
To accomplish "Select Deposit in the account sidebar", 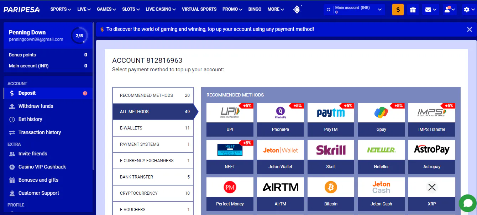I will 48,93.
